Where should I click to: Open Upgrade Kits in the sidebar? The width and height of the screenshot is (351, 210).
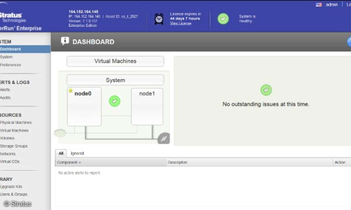tap(11, 187)
